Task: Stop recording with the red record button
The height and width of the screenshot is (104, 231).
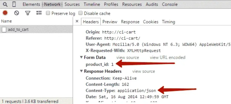Action: [x=5, y=13]
